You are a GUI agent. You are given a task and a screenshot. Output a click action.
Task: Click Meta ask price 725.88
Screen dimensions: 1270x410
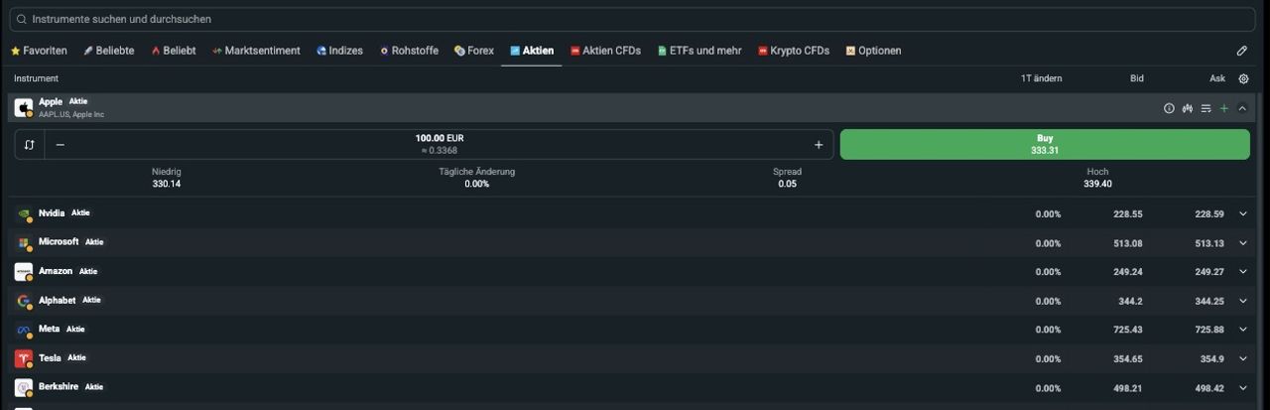pos(1209,330)
